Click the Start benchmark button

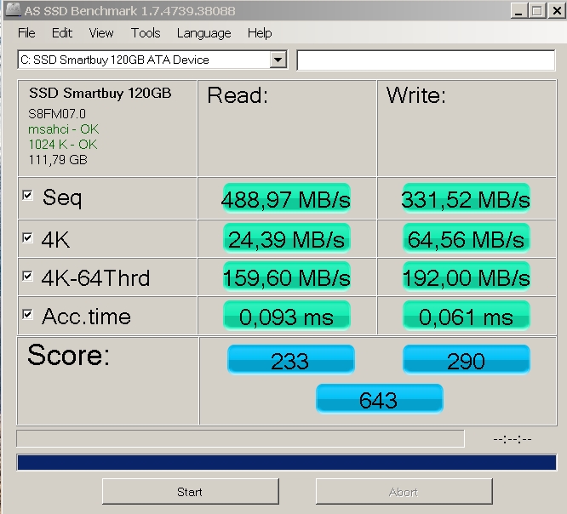click(x=190, y=492)
